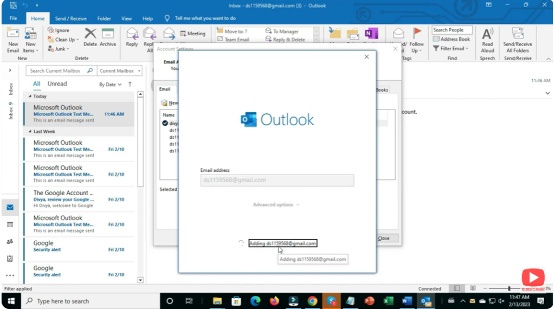
Task: Toggle the sort order arrow in message list
Action: click(x=130, y=84)
